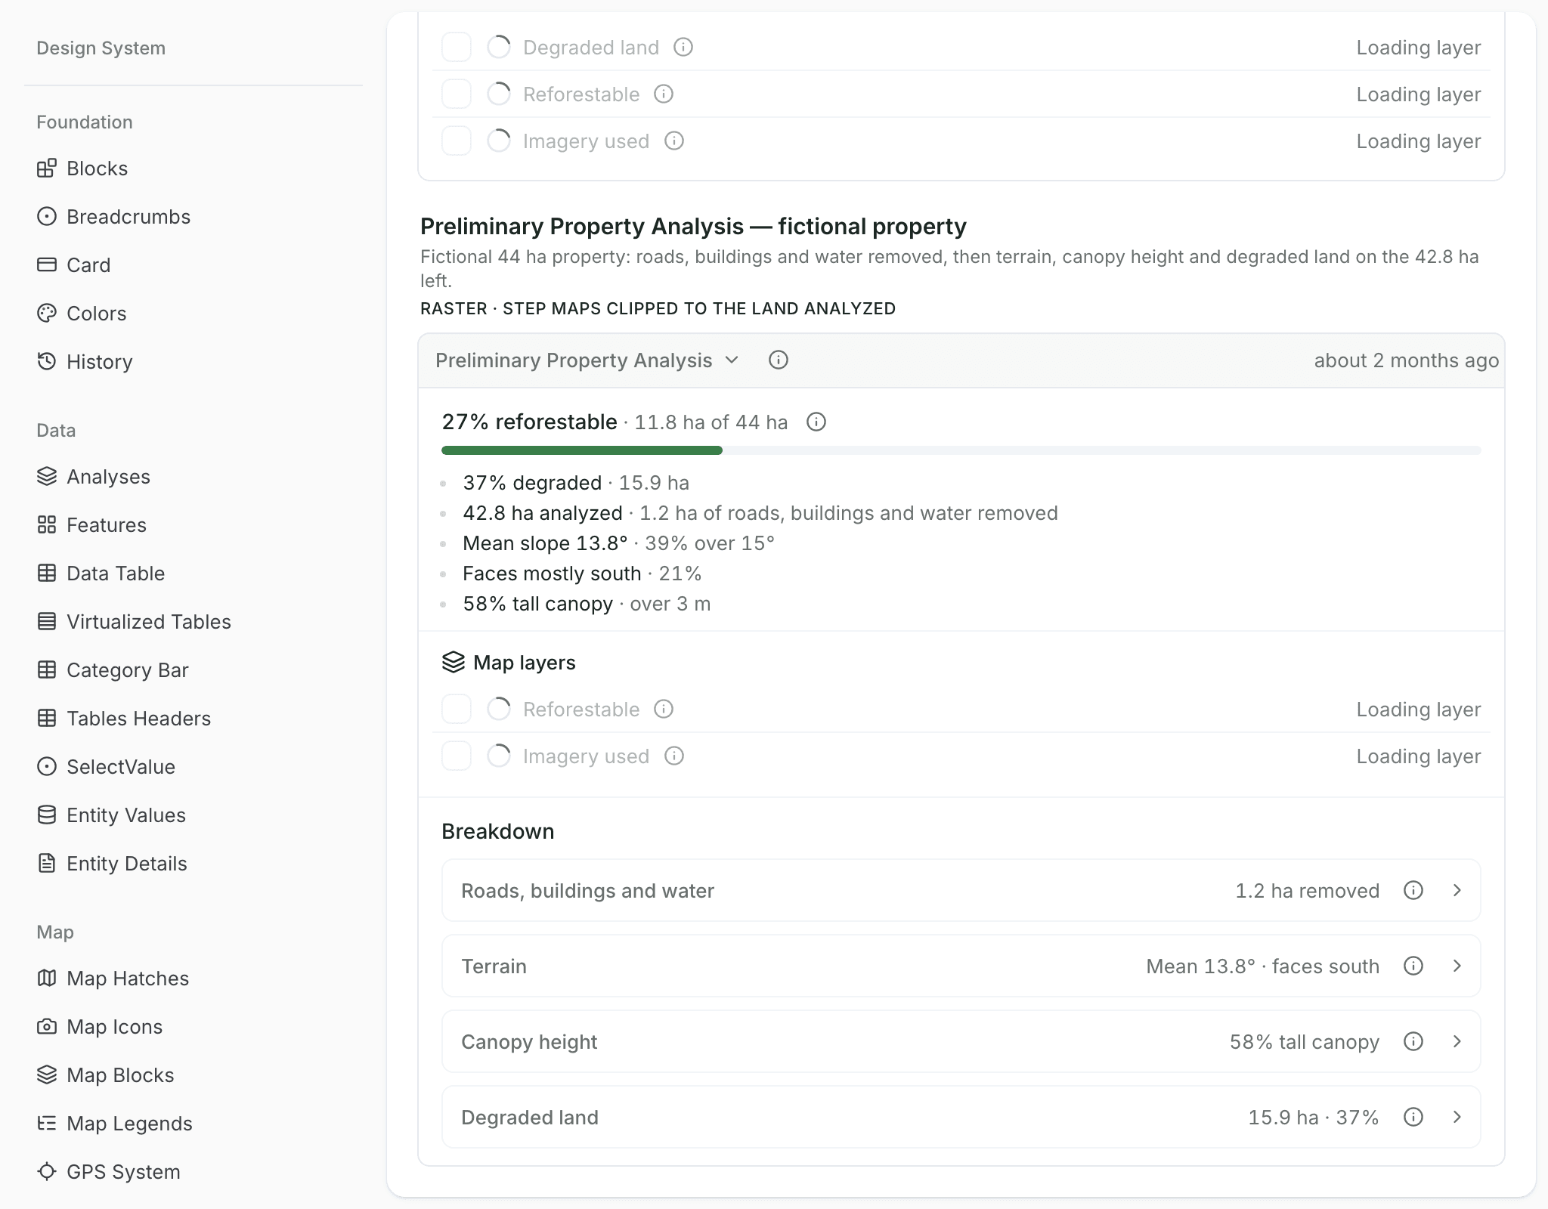Click the Map layers stack icon
The width and height of the screenshot is (1548, 1209).
tap(454, 663)
